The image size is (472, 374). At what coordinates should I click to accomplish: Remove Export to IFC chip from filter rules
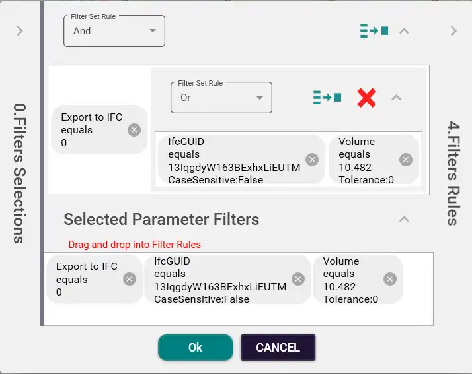tap(134, 130)
